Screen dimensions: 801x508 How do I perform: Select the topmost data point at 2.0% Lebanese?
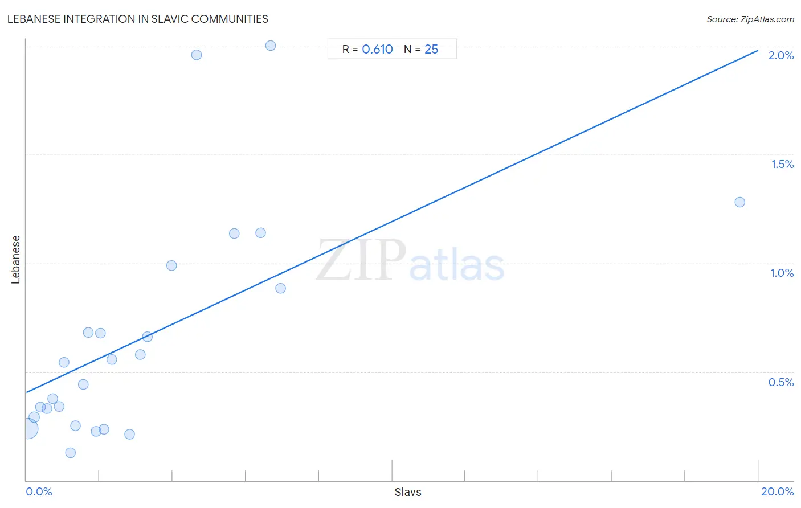(x=271, y=46)
